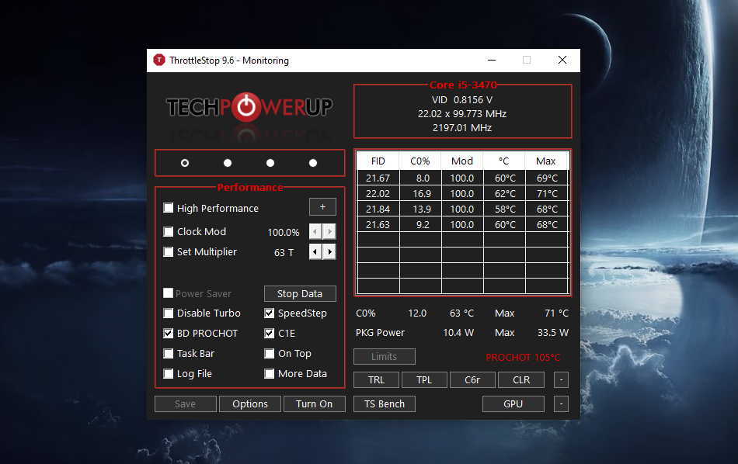Click the disabled Save button

tap(186, 403)
